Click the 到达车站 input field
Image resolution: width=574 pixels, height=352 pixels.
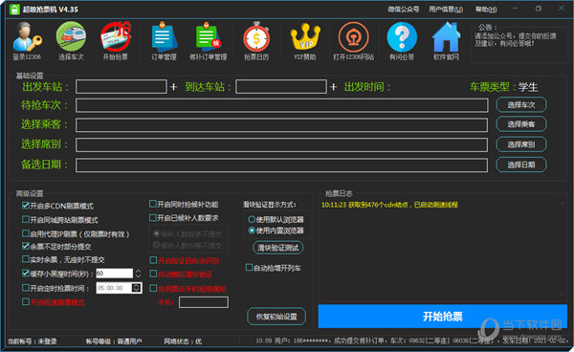(x=281, y=87)
